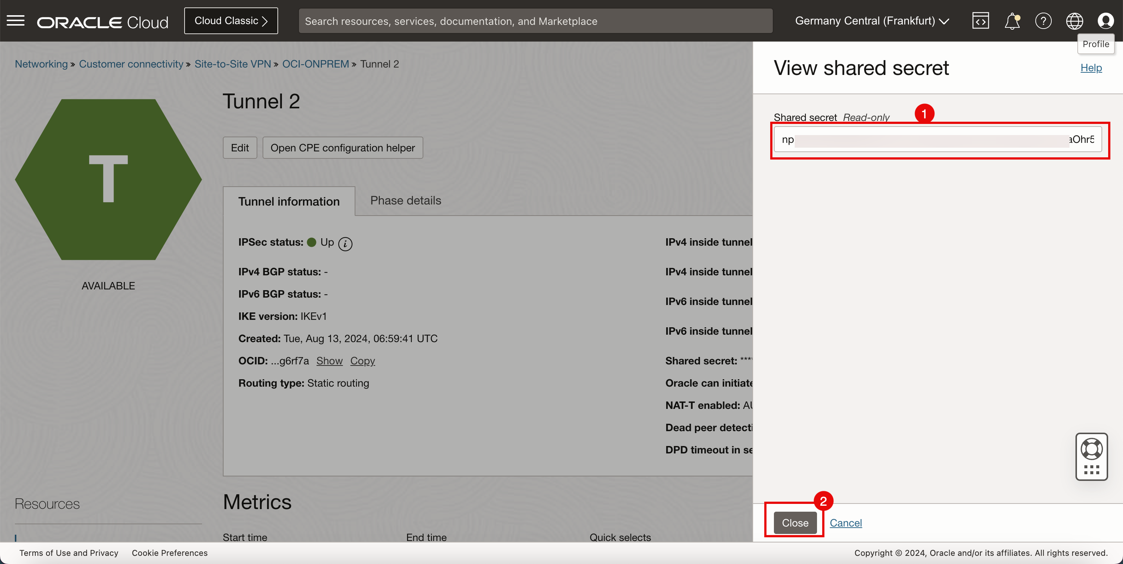Click the Shared secret read-only field
This screenshot has width=1123, height=564.
[x=937, y=140]
